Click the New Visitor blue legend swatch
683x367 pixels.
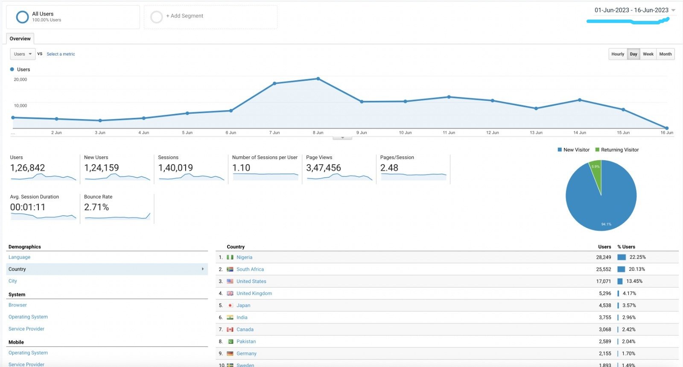560,150
